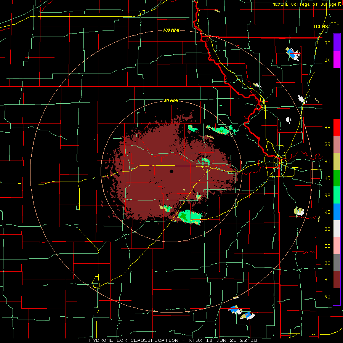The height and width of the screenshot is (343, 343).
Task: Click the black radar site dot at center
Action: 171,171
